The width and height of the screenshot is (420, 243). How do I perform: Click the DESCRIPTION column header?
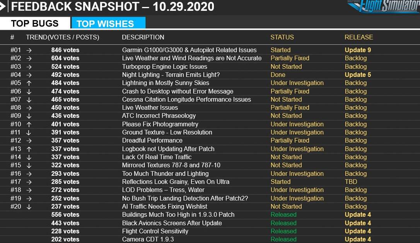(143, 37)
